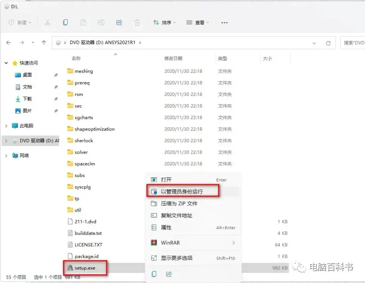
Task: Click the Documents icon in sidebar
Action: click(x=18, y=87)
